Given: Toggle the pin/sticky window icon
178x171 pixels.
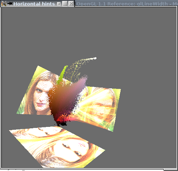Looking at the screenshot, I should tap(10, 4).
